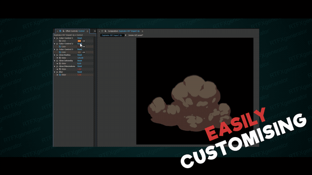This screenshot has height=175, width=312.
Task: Toggle the fx switch for Color Control 1
Action: click(x=57, y=38)
